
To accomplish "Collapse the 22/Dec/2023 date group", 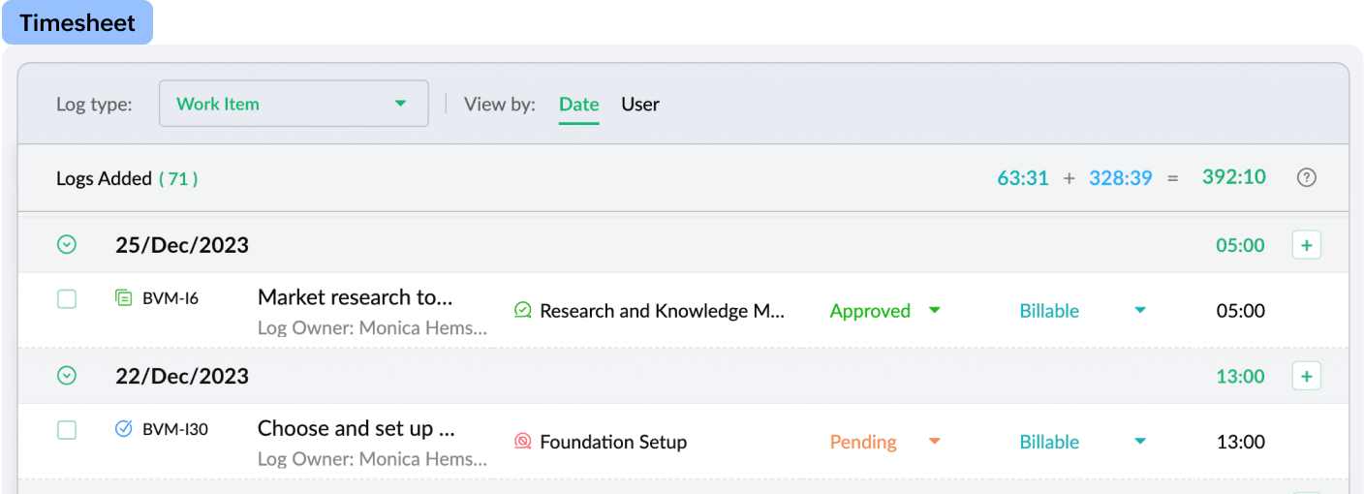I will (67, 376).
